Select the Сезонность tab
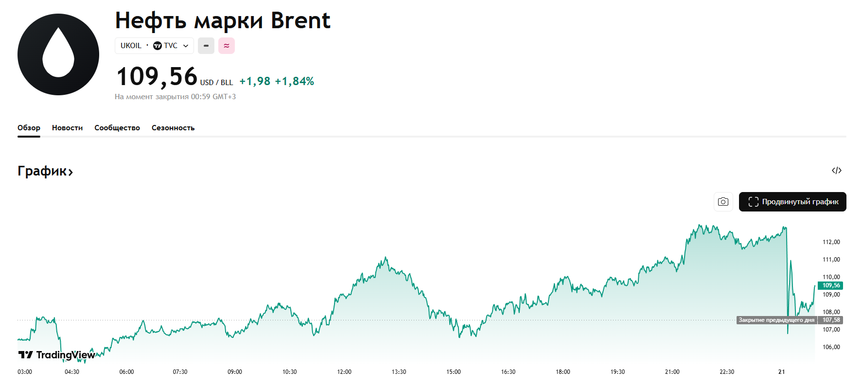The height and width of the screenshot is (387, 862). [173, 128]
